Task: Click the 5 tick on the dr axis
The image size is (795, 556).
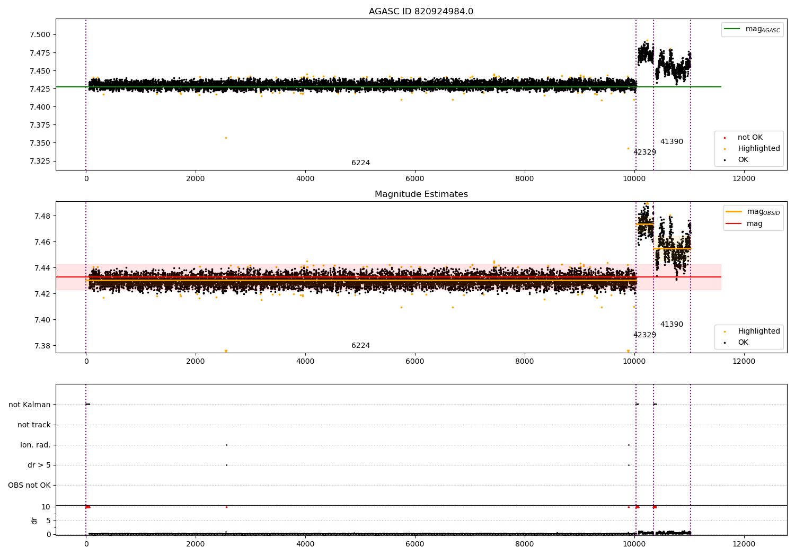Action: [48, 521]
